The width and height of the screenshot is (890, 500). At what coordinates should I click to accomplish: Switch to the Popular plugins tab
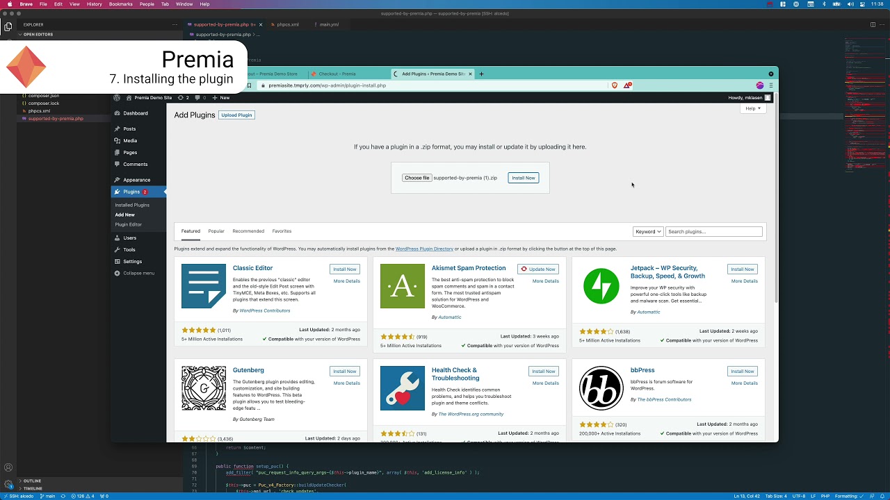click(x=216, y=231)
